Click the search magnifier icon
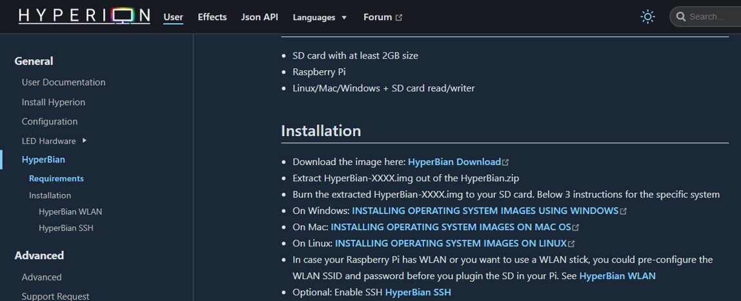This screenshot has height=301, width=741. coord(680,17)
